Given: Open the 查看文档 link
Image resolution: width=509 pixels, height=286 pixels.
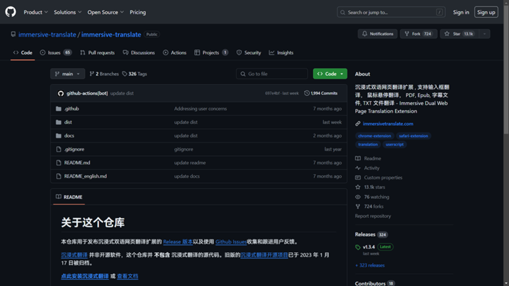Looking at the screenshot, I should point(128,277).
